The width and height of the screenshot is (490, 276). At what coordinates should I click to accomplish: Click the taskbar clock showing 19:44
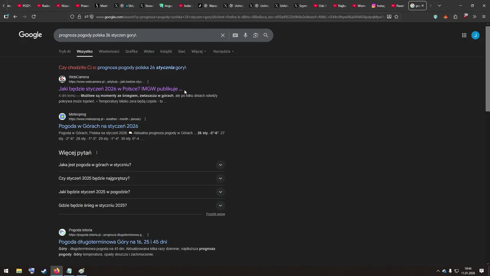click(x=468, y=271)
